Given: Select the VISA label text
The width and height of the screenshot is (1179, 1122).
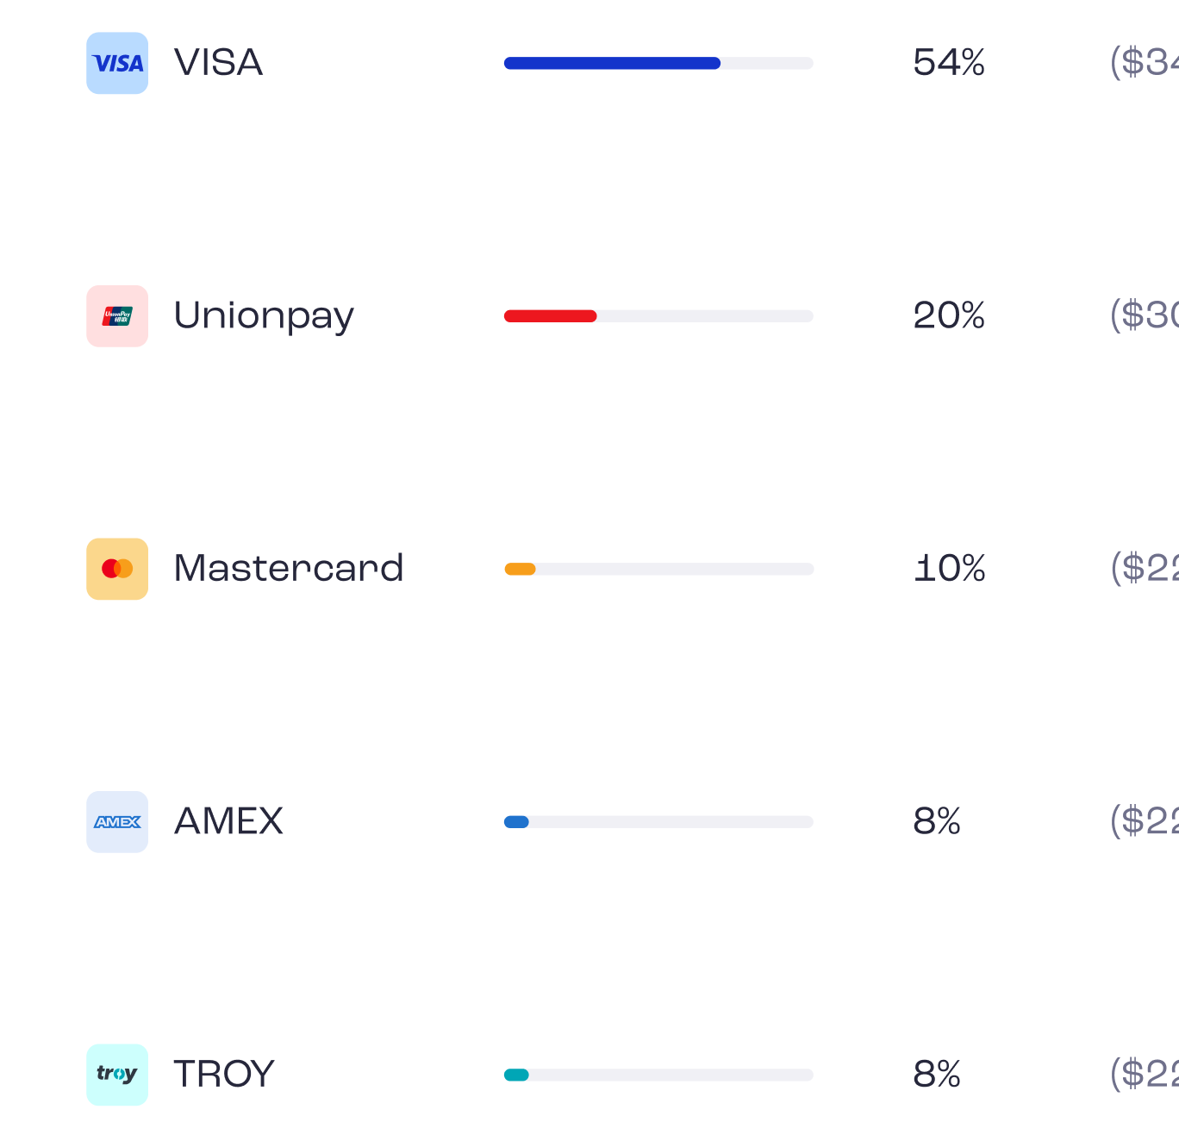Looking at the screenshot, I should coord(218,63).
